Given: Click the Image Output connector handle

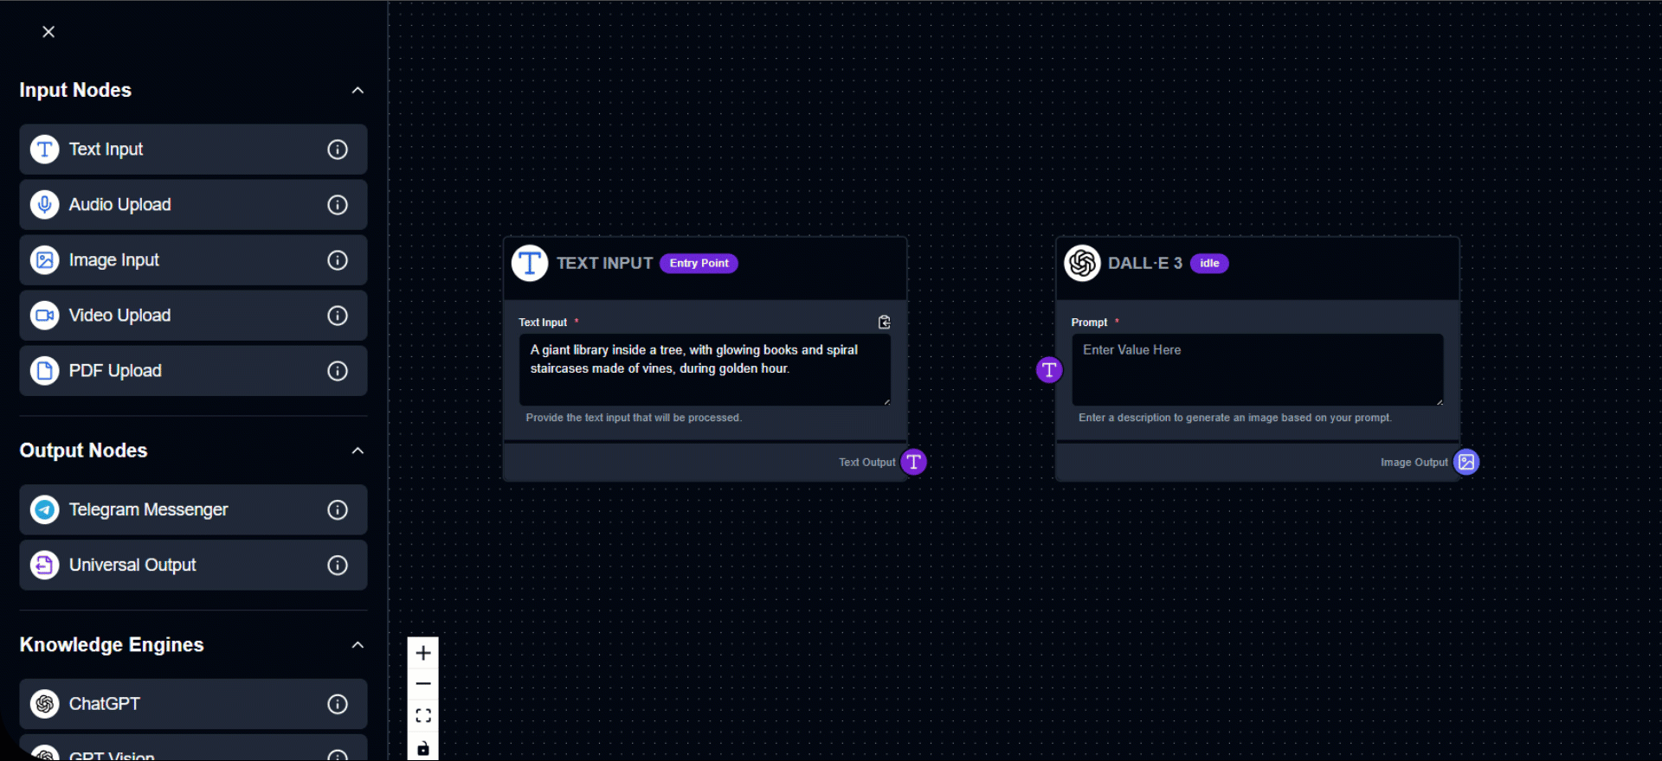Looking at the screenshot, I should click(1466, 463).
